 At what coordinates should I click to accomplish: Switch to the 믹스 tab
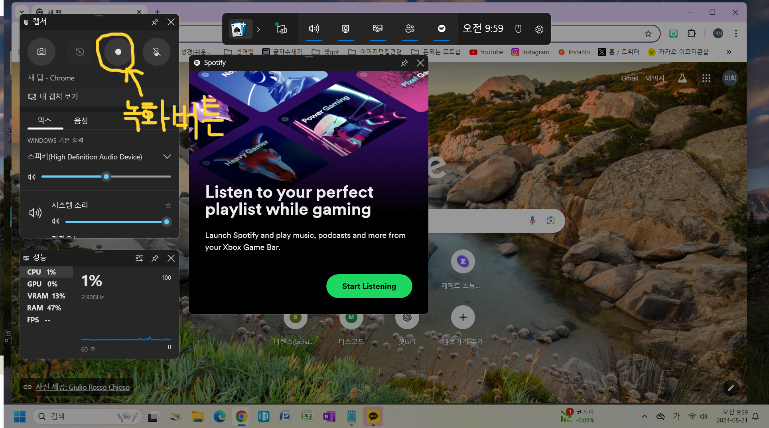pos(45,120)
